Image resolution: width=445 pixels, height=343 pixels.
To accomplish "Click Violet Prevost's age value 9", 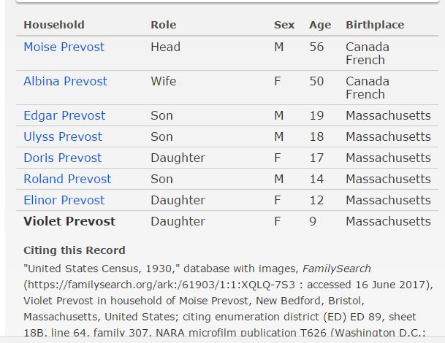I will [313, 221].
